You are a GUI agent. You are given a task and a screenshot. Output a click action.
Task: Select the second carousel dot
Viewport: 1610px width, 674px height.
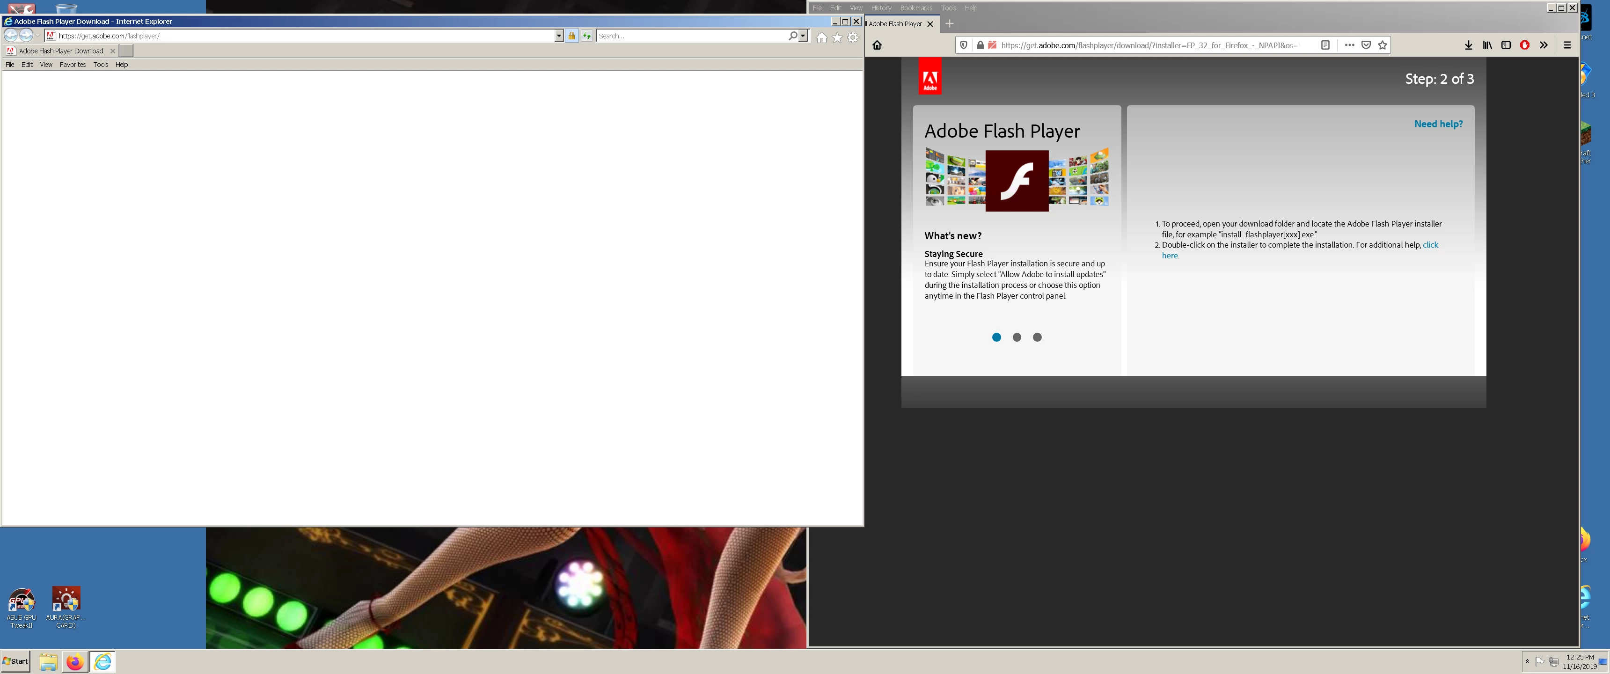1017,337
